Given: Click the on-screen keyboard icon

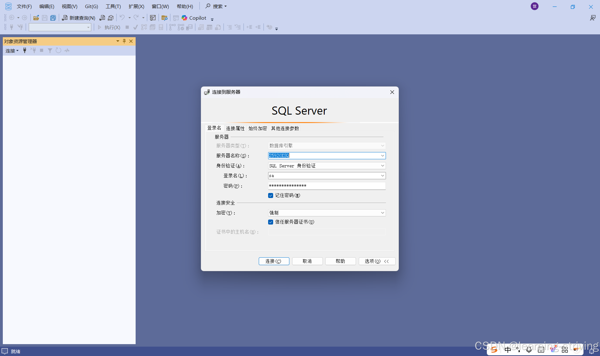Looking at the screenshot, I should click(x=541, y=349).
